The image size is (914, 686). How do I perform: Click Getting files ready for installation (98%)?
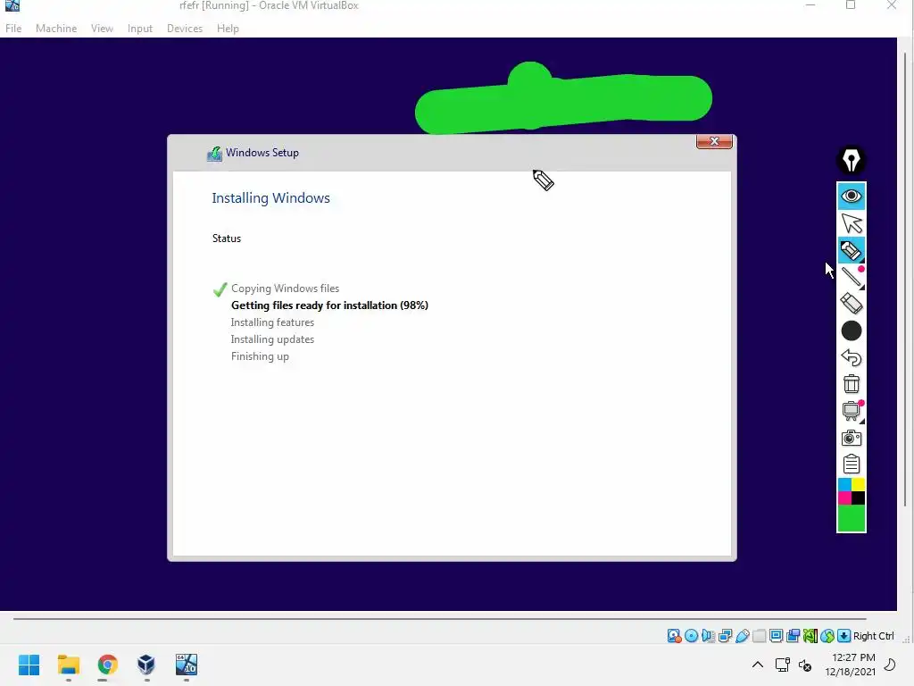(x=329, y=305)
